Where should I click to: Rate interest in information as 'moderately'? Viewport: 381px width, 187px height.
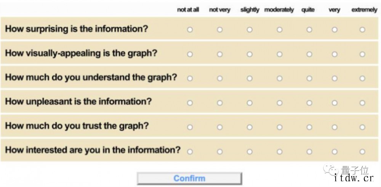pyautogui.click(x=279, y=152)
